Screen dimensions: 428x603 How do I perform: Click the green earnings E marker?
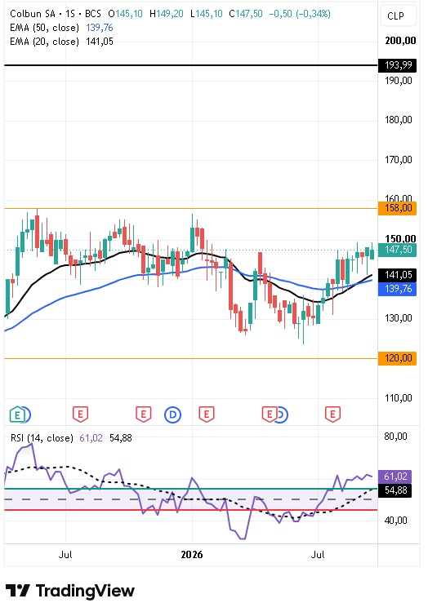pyautogui.click(x=17, y=415)
